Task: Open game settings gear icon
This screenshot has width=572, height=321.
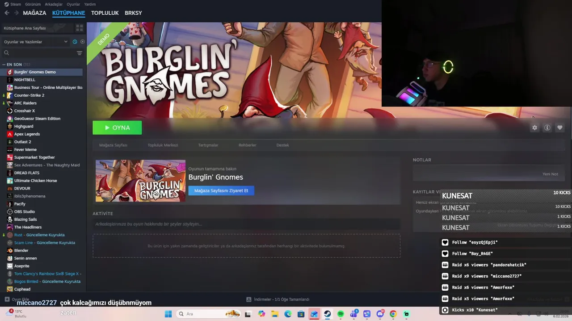Action: (534, 128)
